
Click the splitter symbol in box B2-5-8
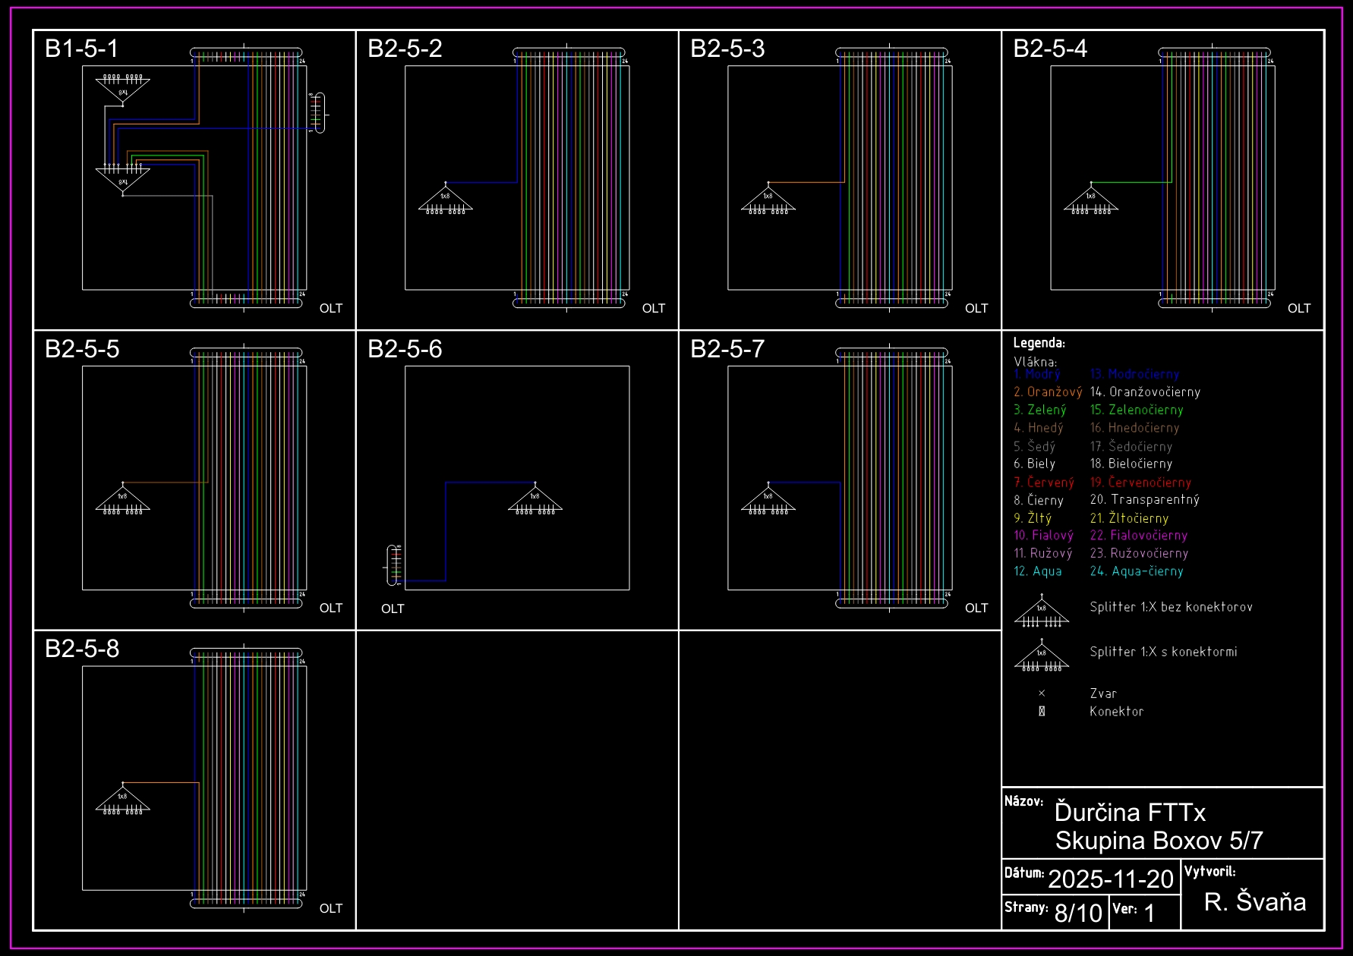[x=123, y=800]
